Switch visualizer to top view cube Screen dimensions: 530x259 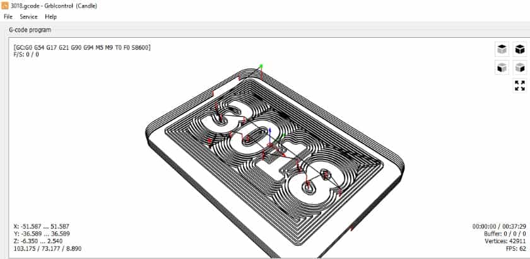[x=502, y=49]
